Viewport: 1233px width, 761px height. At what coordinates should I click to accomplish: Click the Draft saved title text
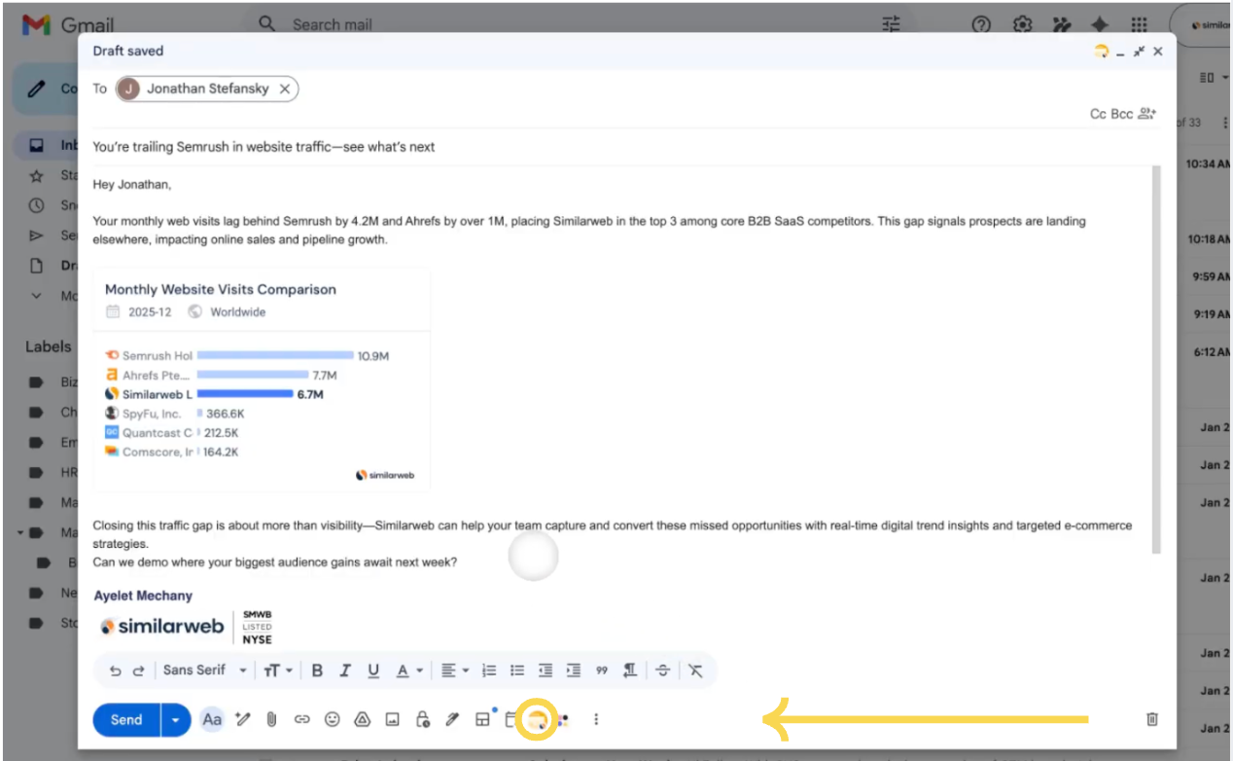128,51
